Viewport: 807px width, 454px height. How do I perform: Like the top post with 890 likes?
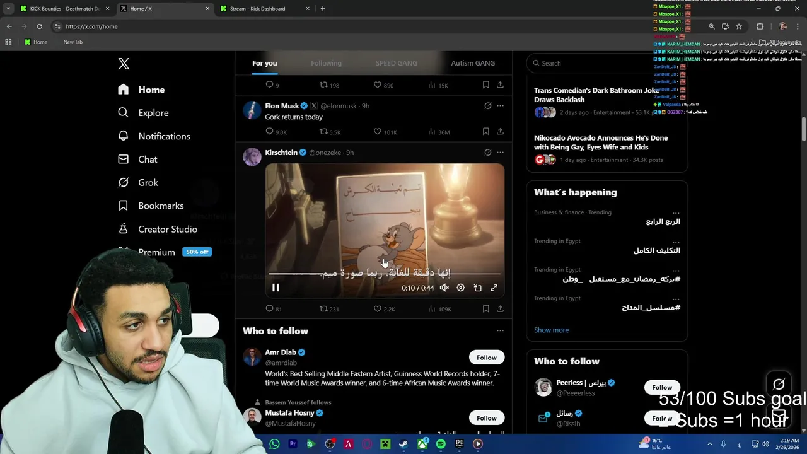click(x=383, y=85)
